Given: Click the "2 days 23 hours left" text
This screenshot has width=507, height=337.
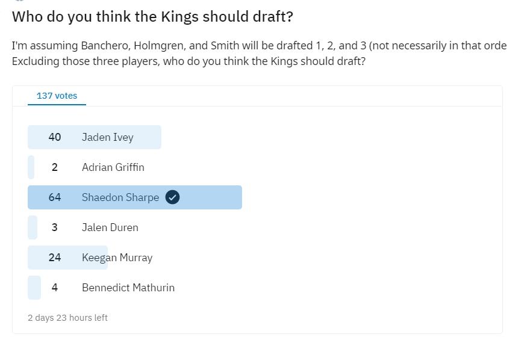Looking at the screenshot, I should (67, 318).
